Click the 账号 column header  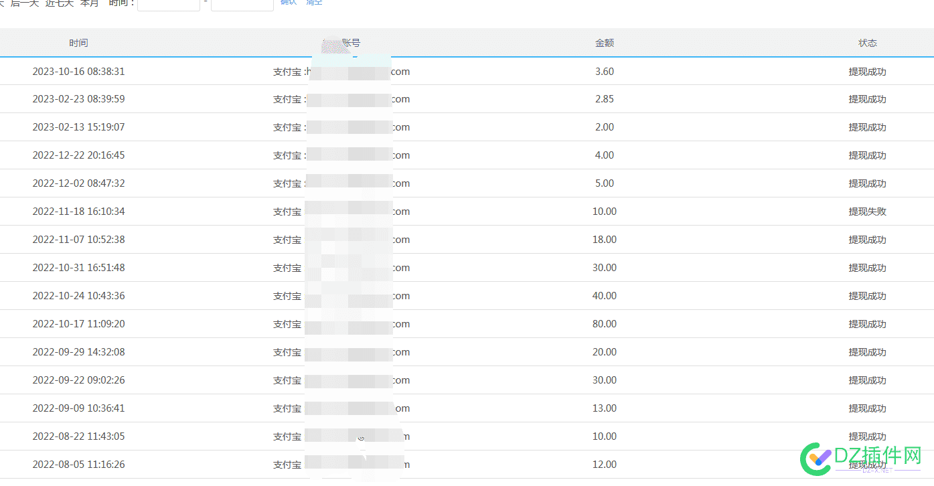(x=351, y=43)
